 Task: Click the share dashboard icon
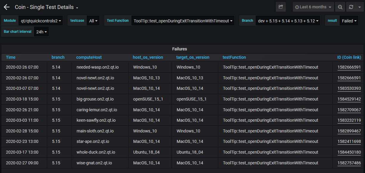(x=280, y=7)
